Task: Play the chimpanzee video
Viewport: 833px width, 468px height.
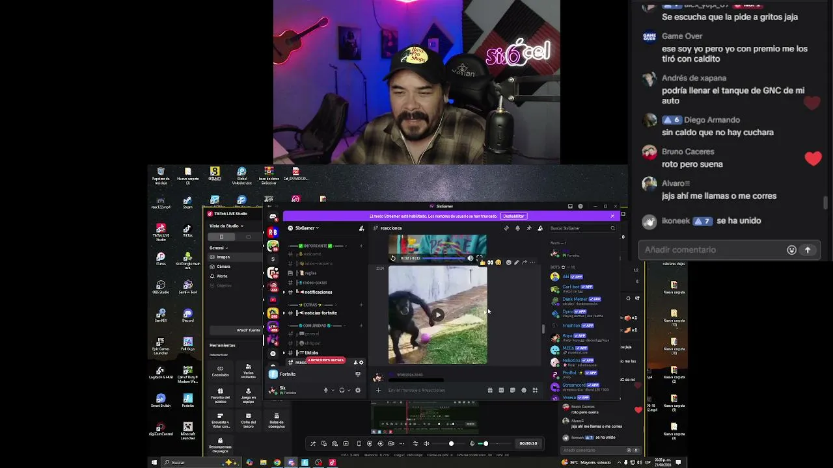Action: click(438, 315)
